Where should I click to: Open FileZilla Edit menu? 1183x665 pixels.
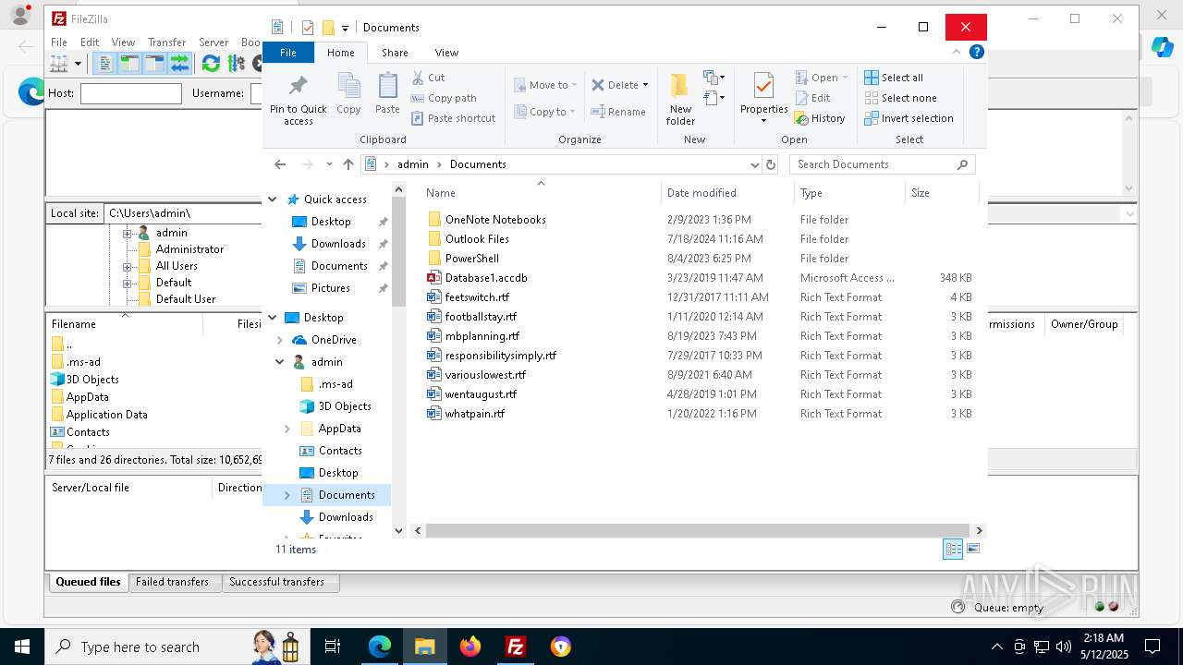pos(90,42)
